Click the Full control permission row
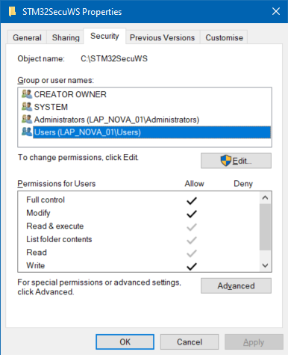The height and width of the screenshot is (355, 288). point(139,200)
